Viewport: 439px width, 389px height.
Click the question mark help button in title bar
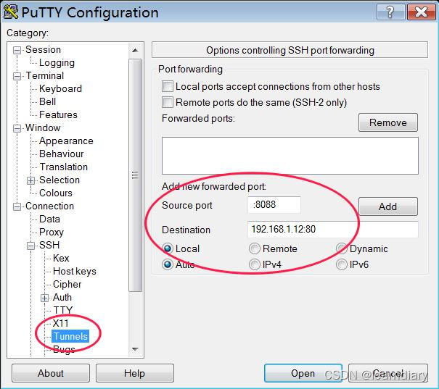pyautogui.click(x=390, y=12)
